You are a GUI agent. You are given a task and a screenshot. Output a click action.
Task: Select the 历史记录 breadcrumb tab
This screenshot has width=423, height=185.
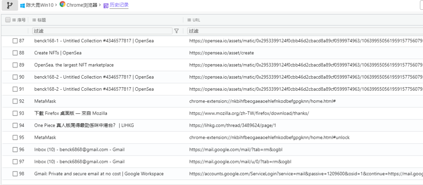[x=119, y=5]
